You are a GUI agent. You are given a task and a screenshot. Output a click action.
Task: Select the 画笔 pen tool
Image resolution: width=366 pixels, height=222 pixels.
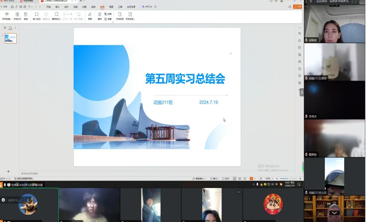coord(90,14)
